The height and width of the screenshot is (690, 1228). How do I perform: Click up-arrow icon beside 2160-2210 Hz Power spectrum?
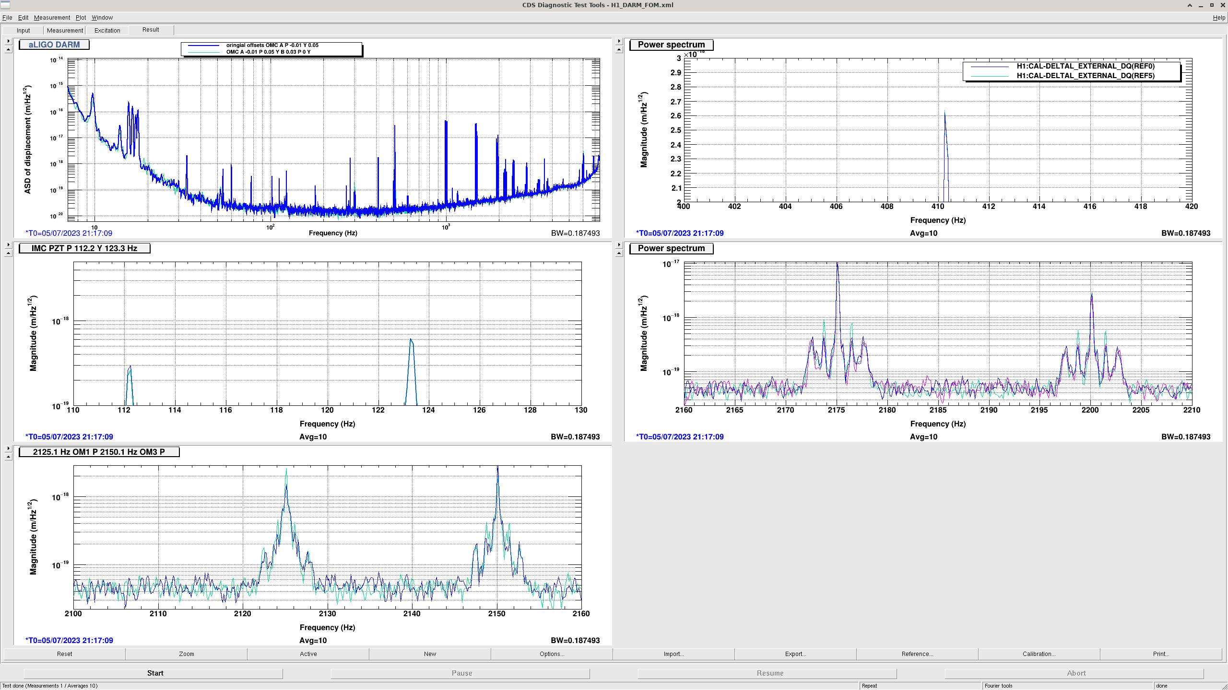click(619, 253)
